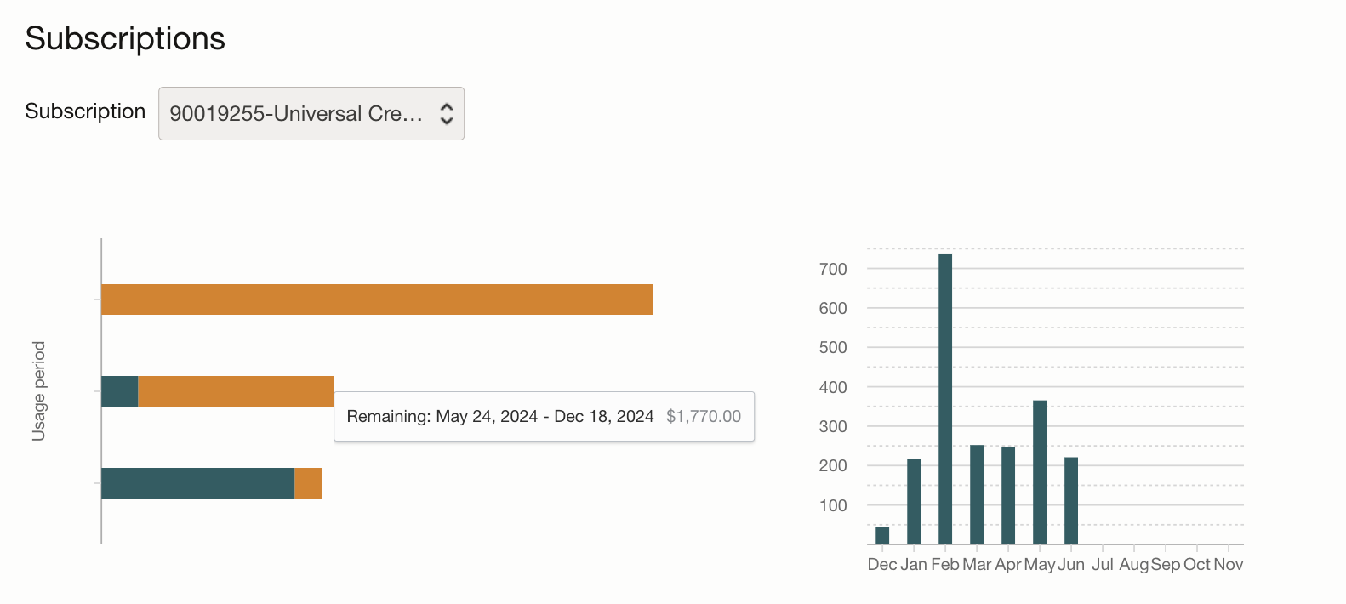The height and width of the screenshot is (604, 1346).
Task: Click the Jul label on the month axis
Action: [x=1103, y=564]
